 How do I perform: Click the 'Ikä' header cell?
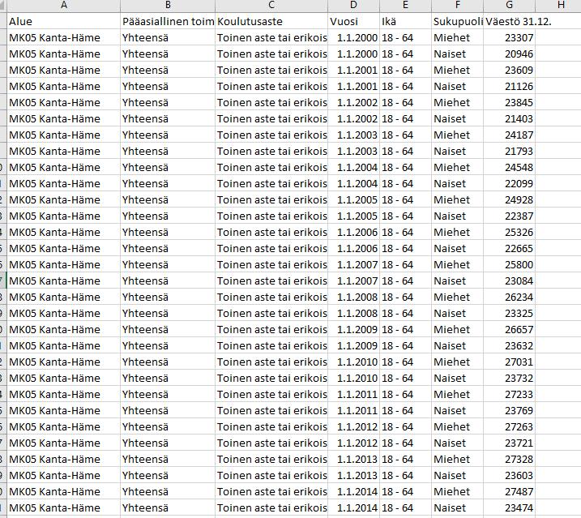[x=405, y=21]
